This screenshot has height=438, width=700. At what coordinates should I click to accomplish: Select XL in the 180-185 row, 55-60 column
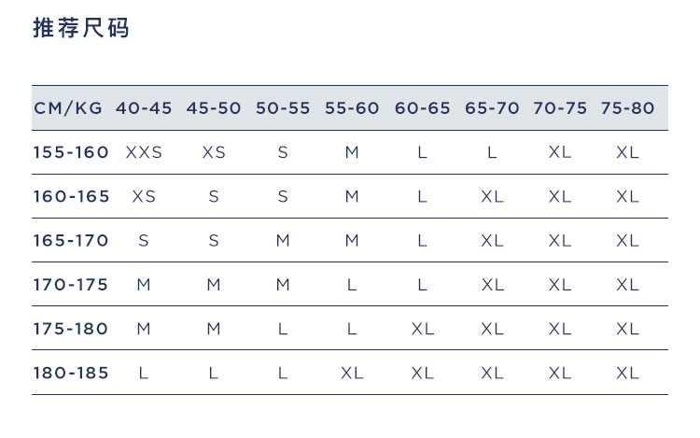(x=352, y=373)
